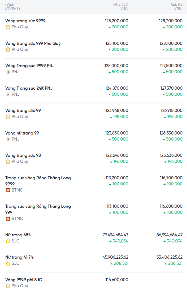Click the MUA VÀO (VND) column header
The width and height of the screenshot is (187, 295).
pyautogui.click(x=121, y=7)
